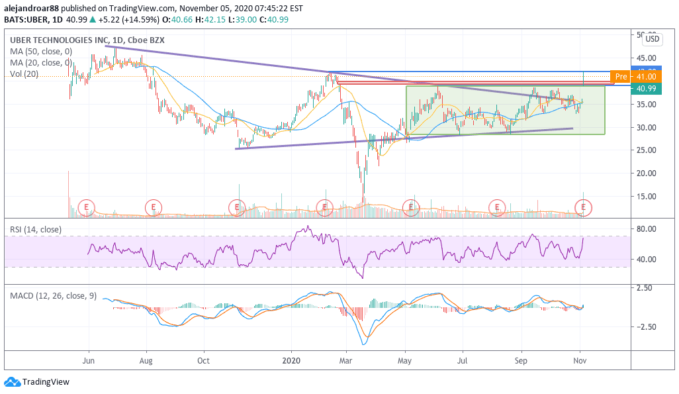
Task: Click the H:42.15 high value
Action: point(210,19)
